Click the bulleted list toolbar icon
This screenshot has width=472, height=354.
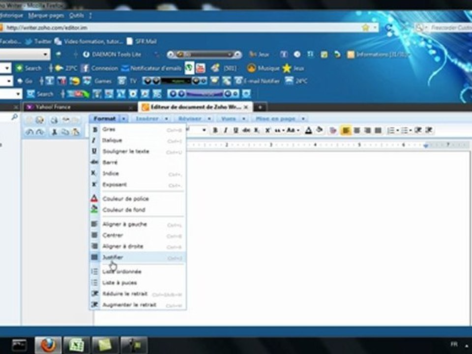(x=404, y=130)
